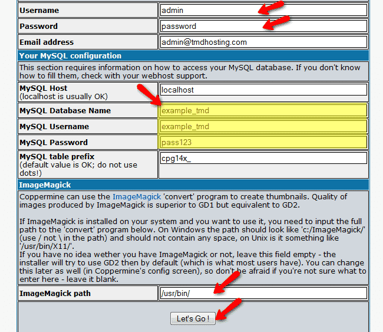
Task: Click the MySQL Database Name label
Action: (x=65, y=111)
